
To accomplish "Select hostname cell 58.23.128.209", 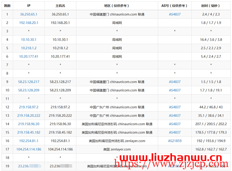I will 60,90.
